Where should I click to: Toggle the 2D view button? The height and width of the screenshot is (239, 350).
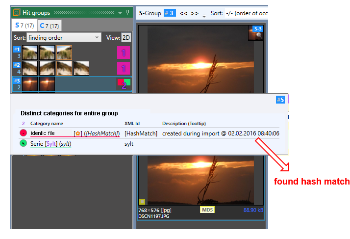pos(126,38)
